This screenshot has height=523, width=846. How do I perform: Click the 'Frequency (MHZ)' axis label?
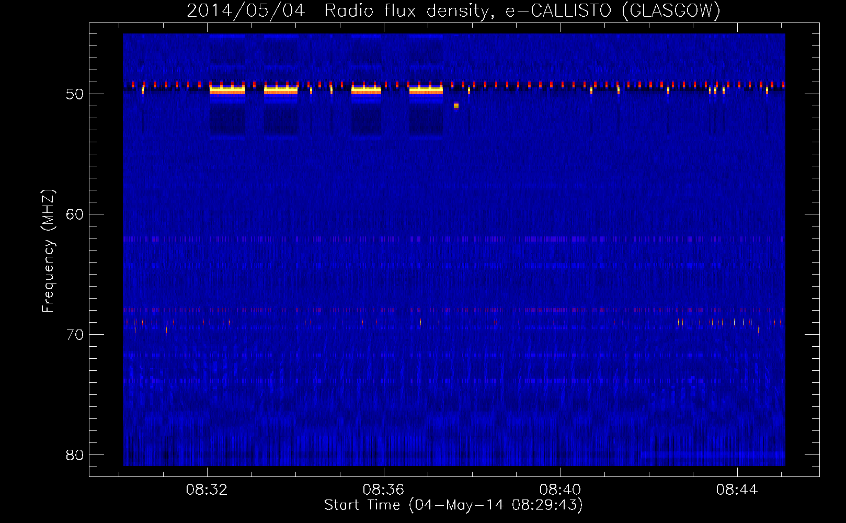coord(48,251)
